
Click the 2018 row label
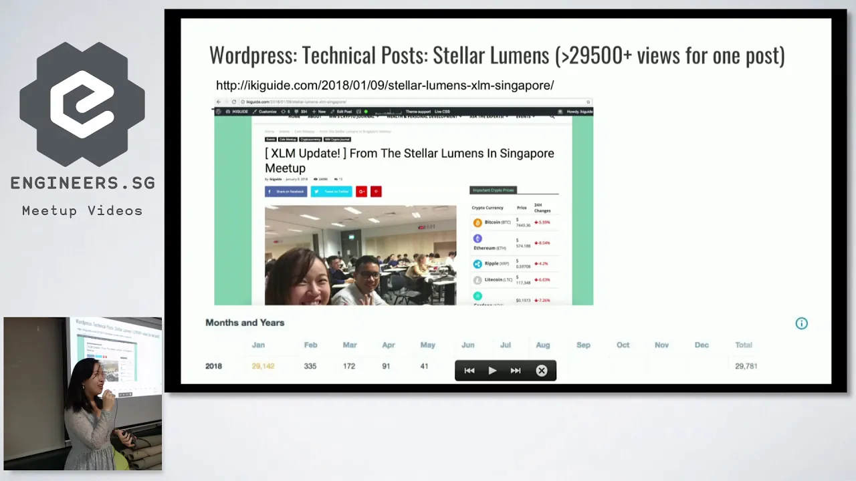click(213, 366)
